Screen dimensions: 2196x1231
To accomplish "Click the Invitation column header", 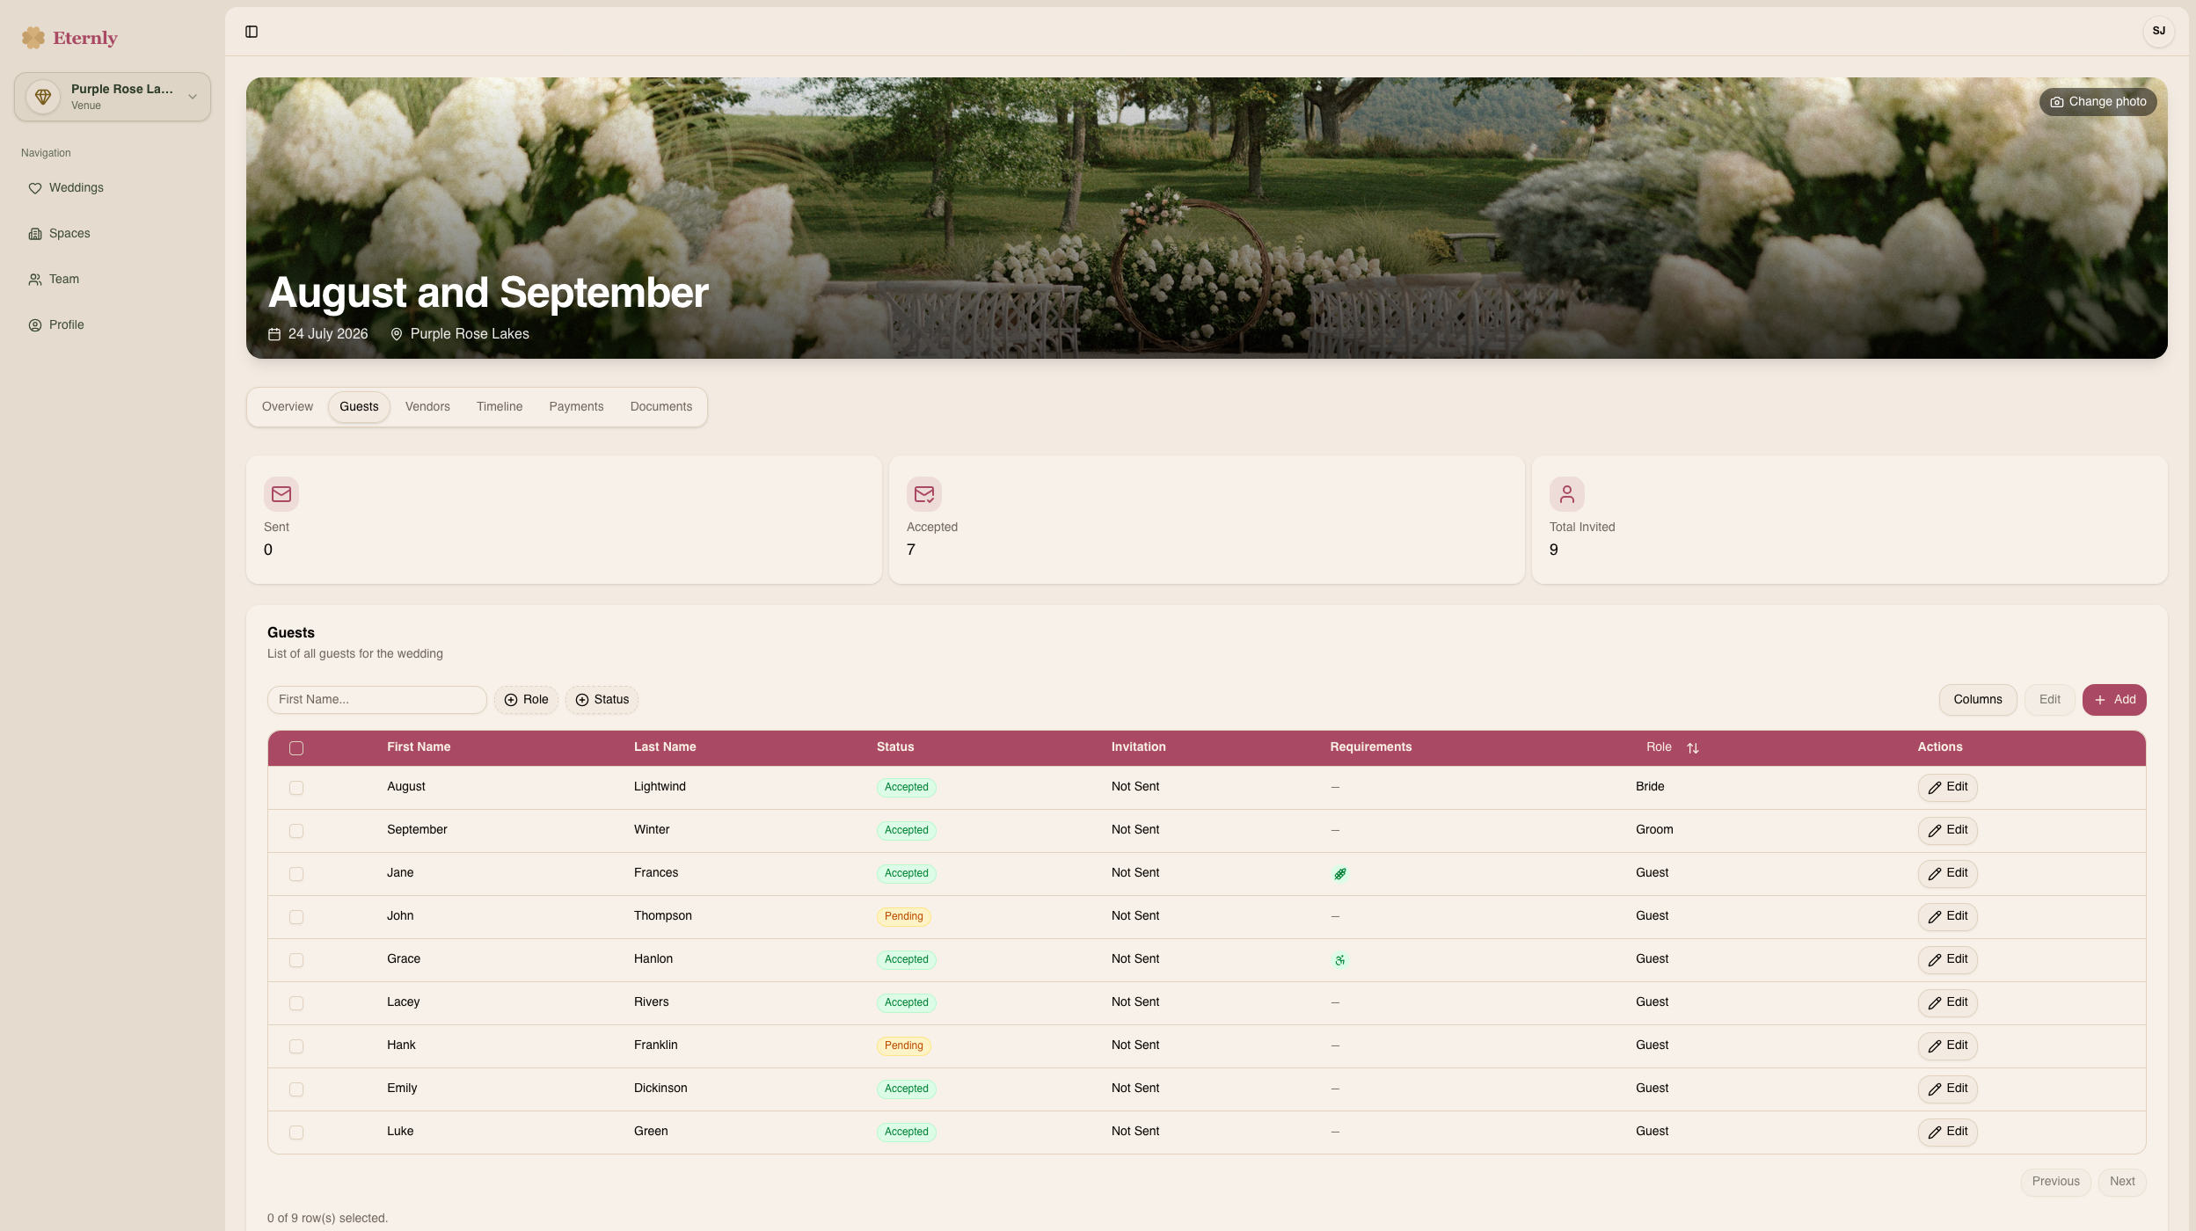I will [x=1139, y=747].
